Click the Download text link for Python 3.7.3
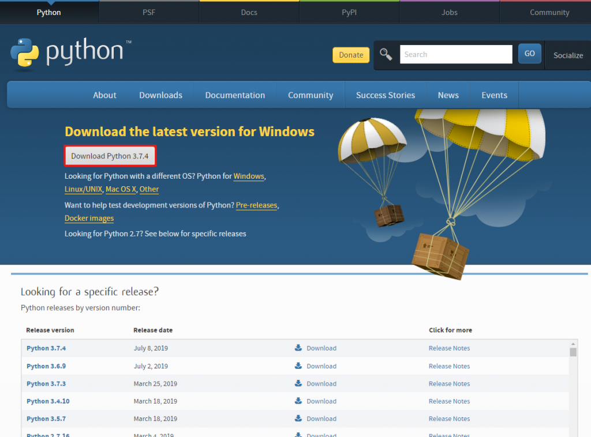 pos(321,383)
